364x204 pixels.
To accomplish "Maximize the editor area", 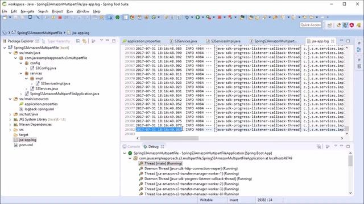I will click(348, 41).
